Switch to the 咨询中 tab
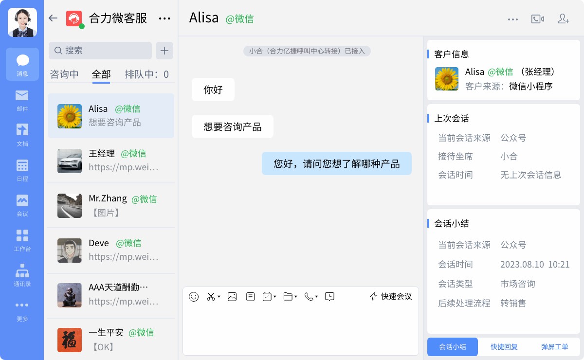The image size is (584, 360). (x=64, y=74)
